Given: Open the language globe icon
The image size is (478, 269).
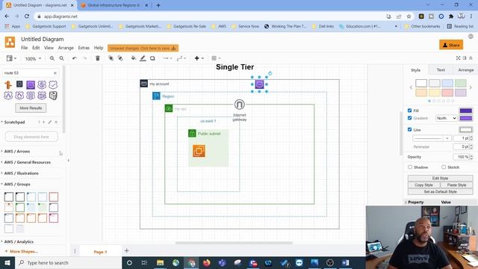Looking at the screenshot, I should point(471,37).
